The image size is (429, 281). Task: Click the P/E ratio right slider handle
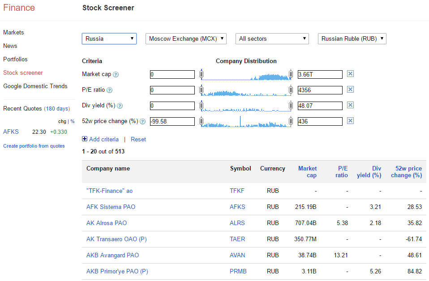[x=291, y=89]
